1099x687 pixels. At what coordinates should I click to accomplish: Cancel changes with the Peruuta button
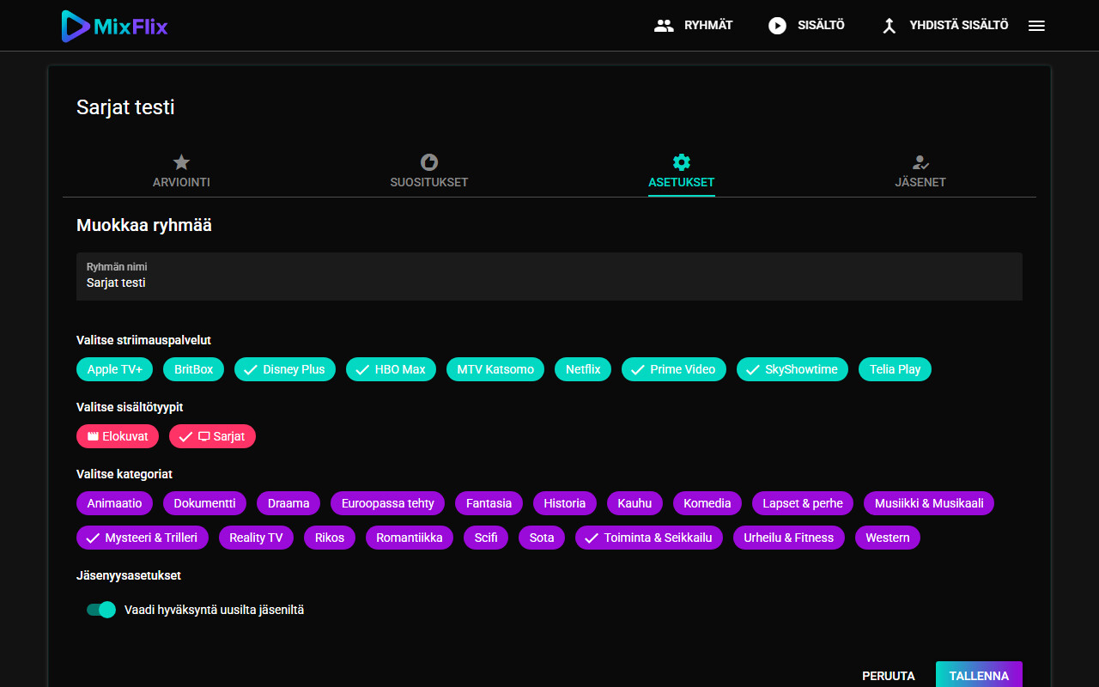(889, 676)
